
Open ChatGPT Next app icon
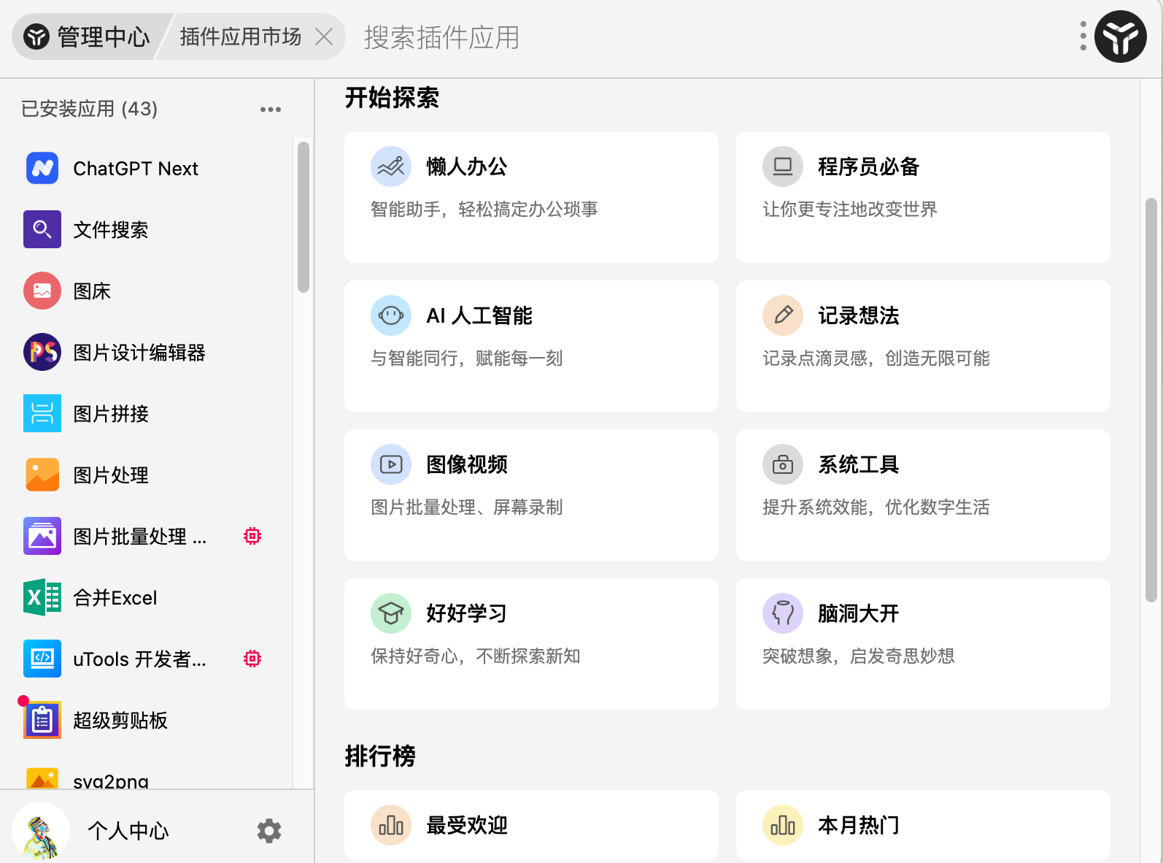coord(42,169)
